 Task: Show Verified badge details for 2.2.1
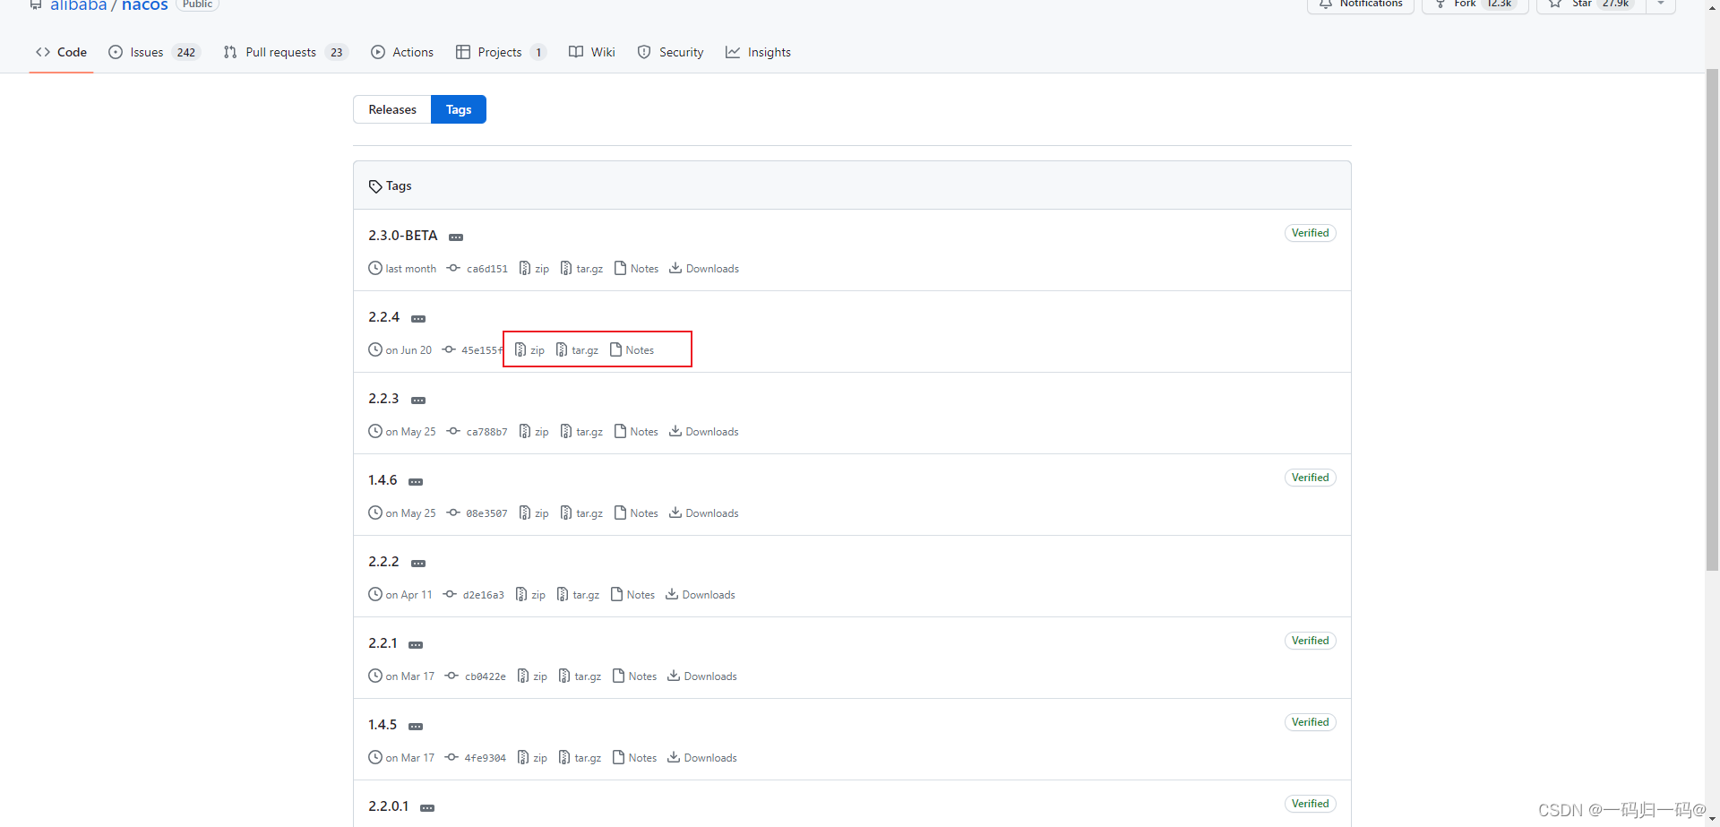pos(1310,641)
